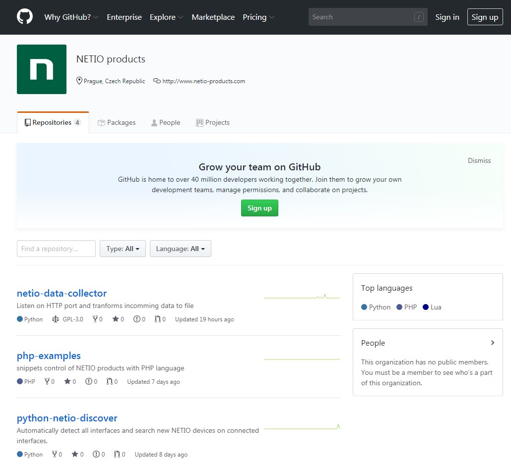Open the NETIO products green avatar

(42, 69)
